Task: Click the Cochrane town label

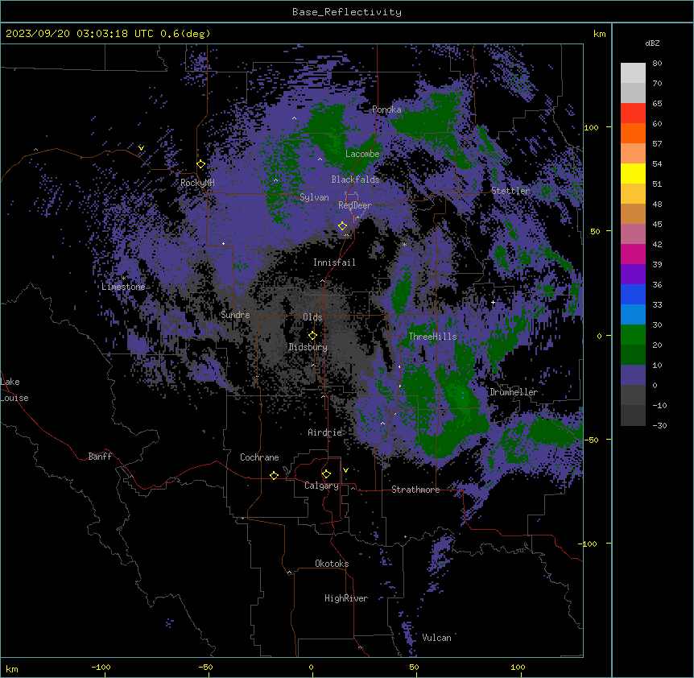Action: pyautogui.click(x=259, y=457)
